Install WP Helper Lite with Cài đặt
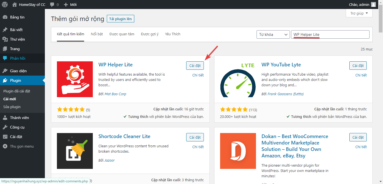The width and height of the screenshot is (383, 184). [x=195, y=66]
